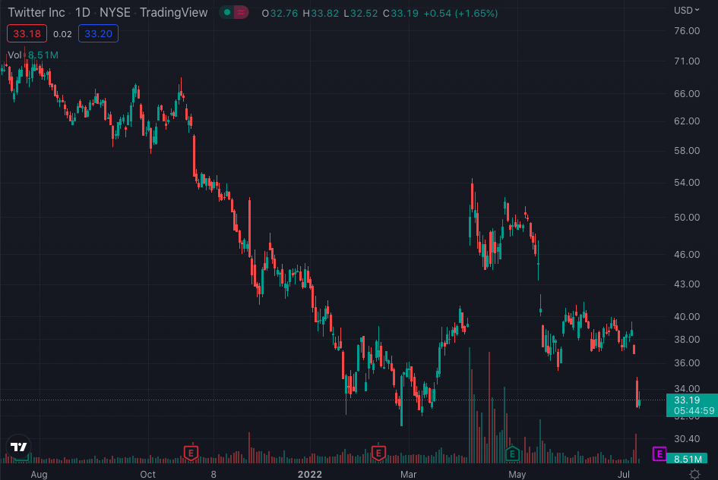Open chart settings gear icon
This screenshot has height=480, width=718.
[694, 474]
